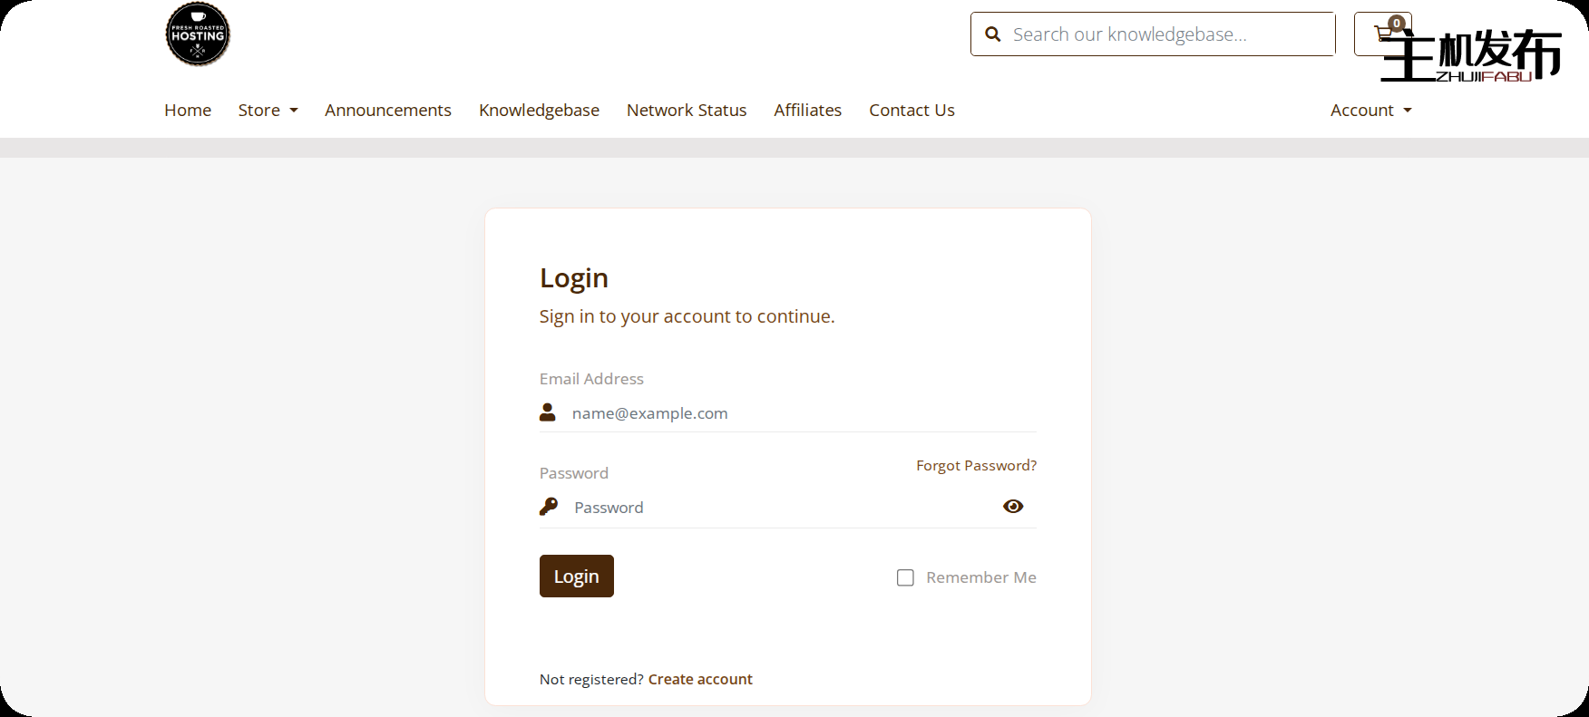This screenshot has height=717, width=1589.
Task: Click the search magnifier icon
Action: tap(993, 34)
